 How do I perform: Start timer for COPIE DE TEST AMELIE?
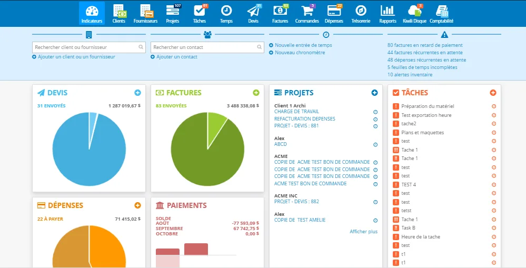(375, 221)
